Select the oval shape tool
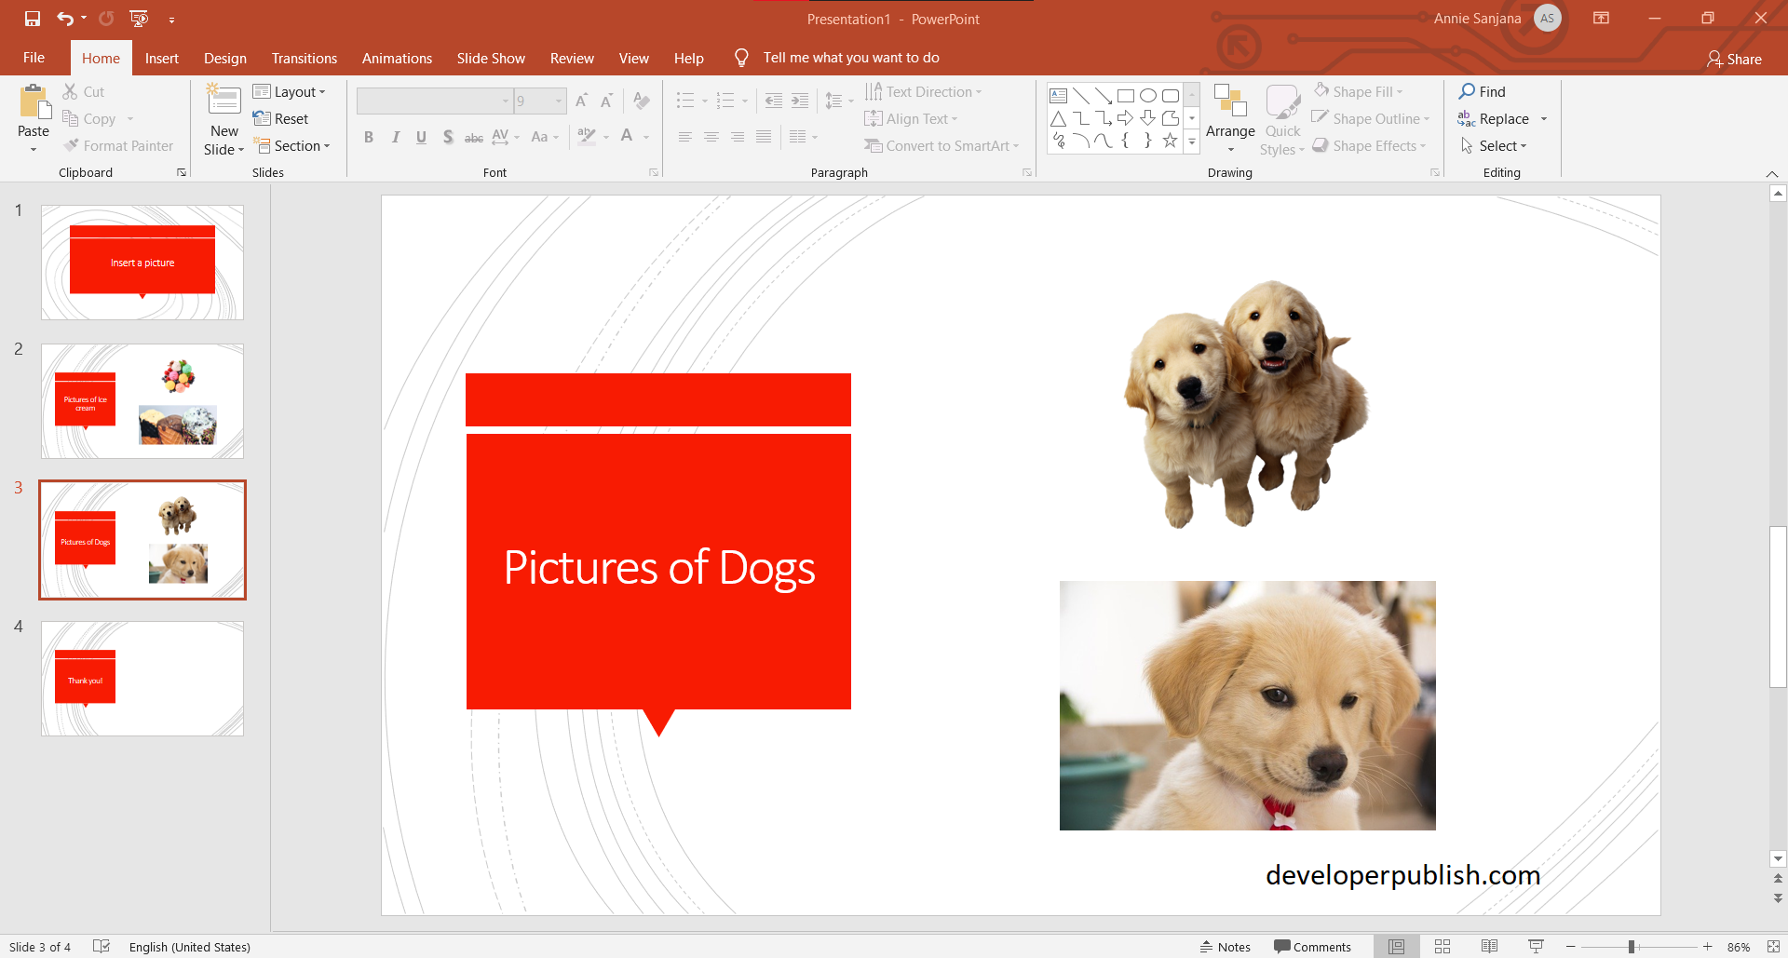This screenshot has width=1788, height=958. [x=1147, y=95]
